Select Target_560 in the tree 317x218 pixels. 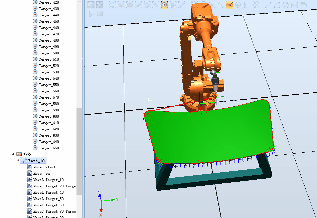49,91
